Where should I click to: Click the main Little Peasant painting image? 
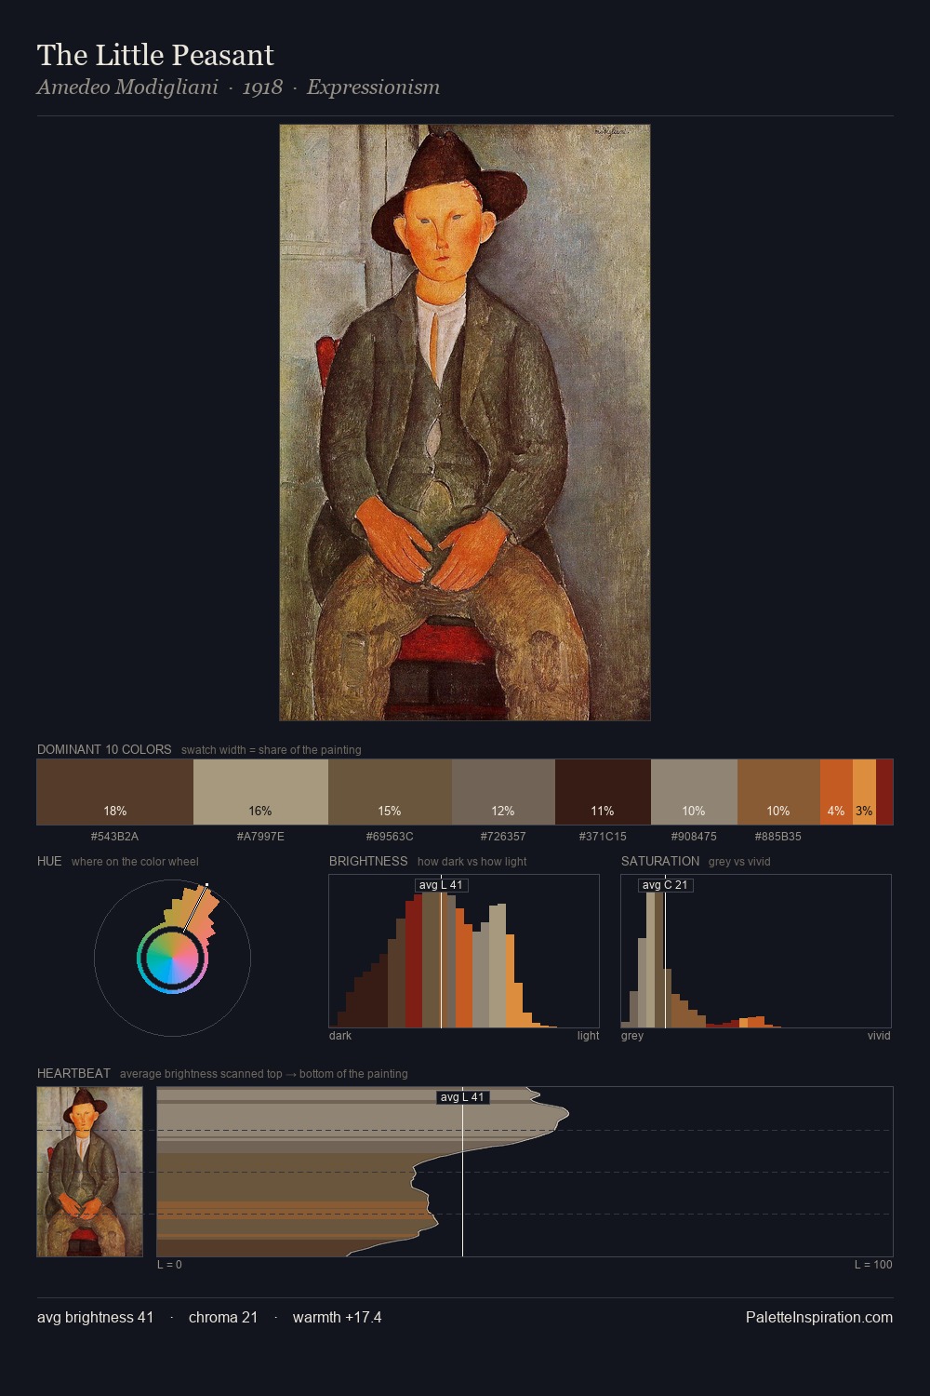(x=465, y=423)
